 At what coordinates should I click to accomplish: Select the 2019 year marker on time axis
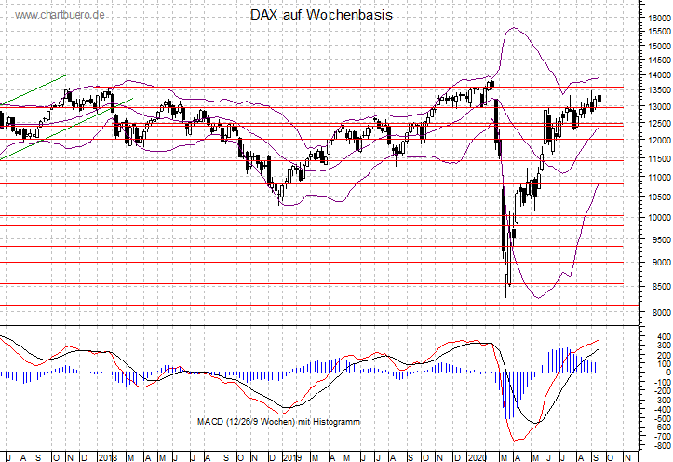pyautogui.click(x=292, y=457)
